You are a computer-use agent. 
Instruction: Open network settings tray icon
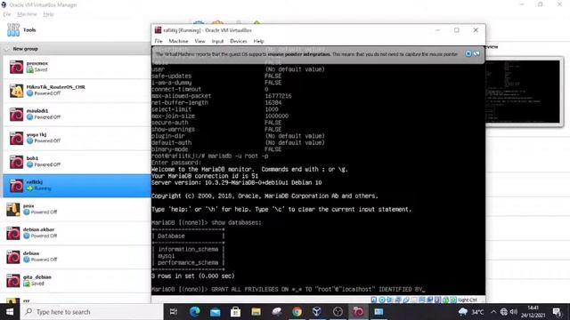pyautogui.click(x=503, y=312)
